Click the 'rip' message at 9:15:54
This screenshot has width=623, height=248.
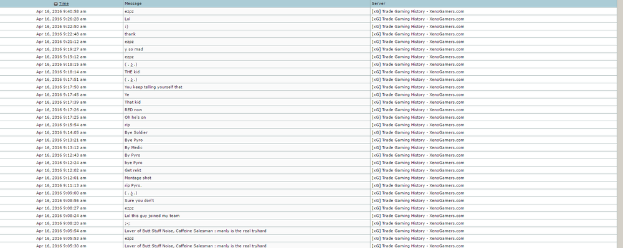[127, 125]
